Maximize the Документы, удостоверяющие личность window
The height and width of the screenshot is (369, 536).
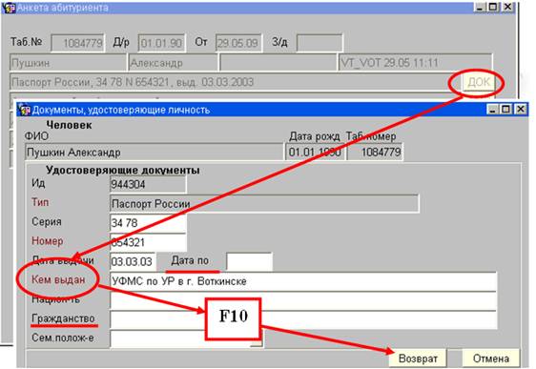click(506, 110)
